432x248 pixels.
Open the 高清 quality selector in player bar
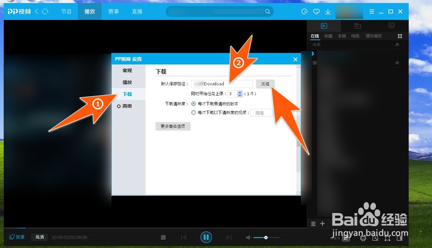(x=39, y=237)
